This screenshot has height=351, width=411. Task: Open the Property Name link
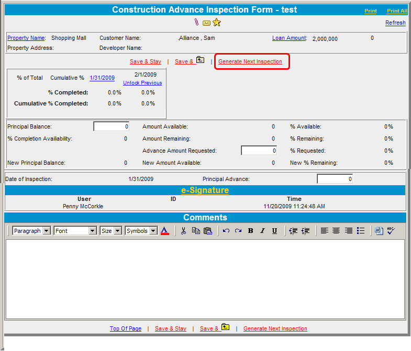coord(26,38)
